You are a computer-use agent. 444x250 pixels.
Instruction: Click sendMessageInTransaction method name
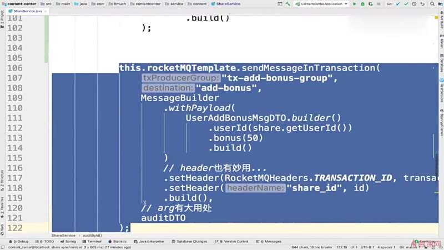click(308, 68)
